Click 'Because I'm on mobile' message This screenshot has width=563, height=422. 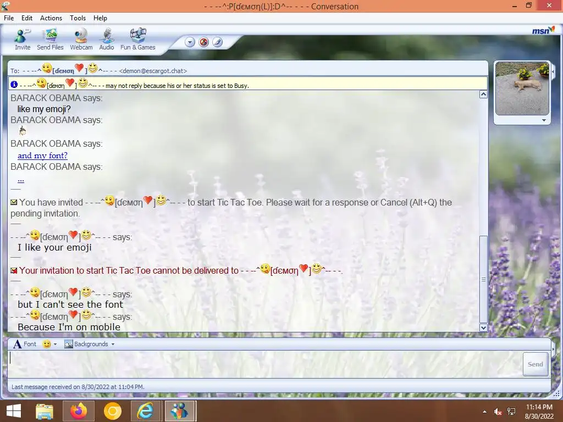pyautogui.click(x=69, y=327)
